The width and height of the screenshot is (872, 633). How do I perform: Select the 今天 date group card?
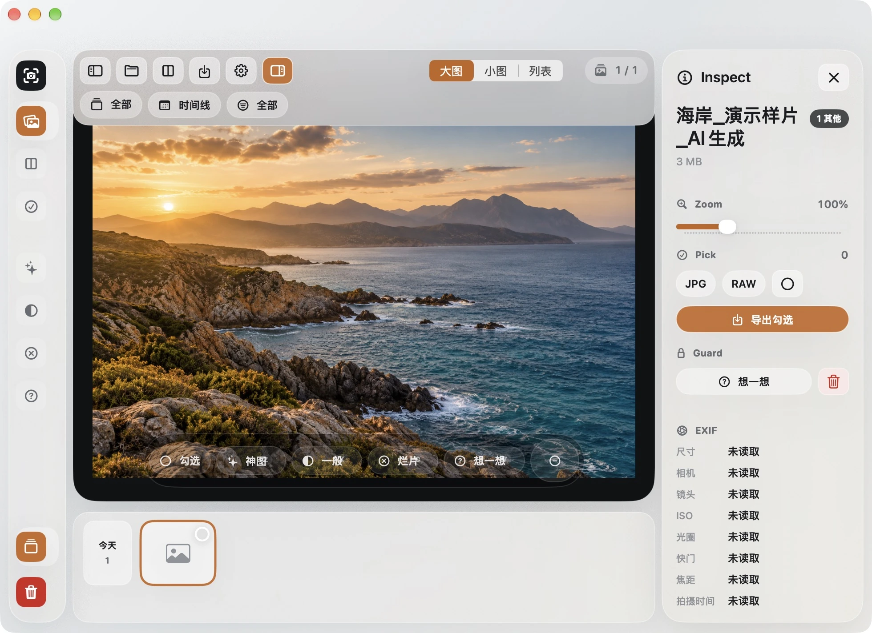click(x=108, y=553)
